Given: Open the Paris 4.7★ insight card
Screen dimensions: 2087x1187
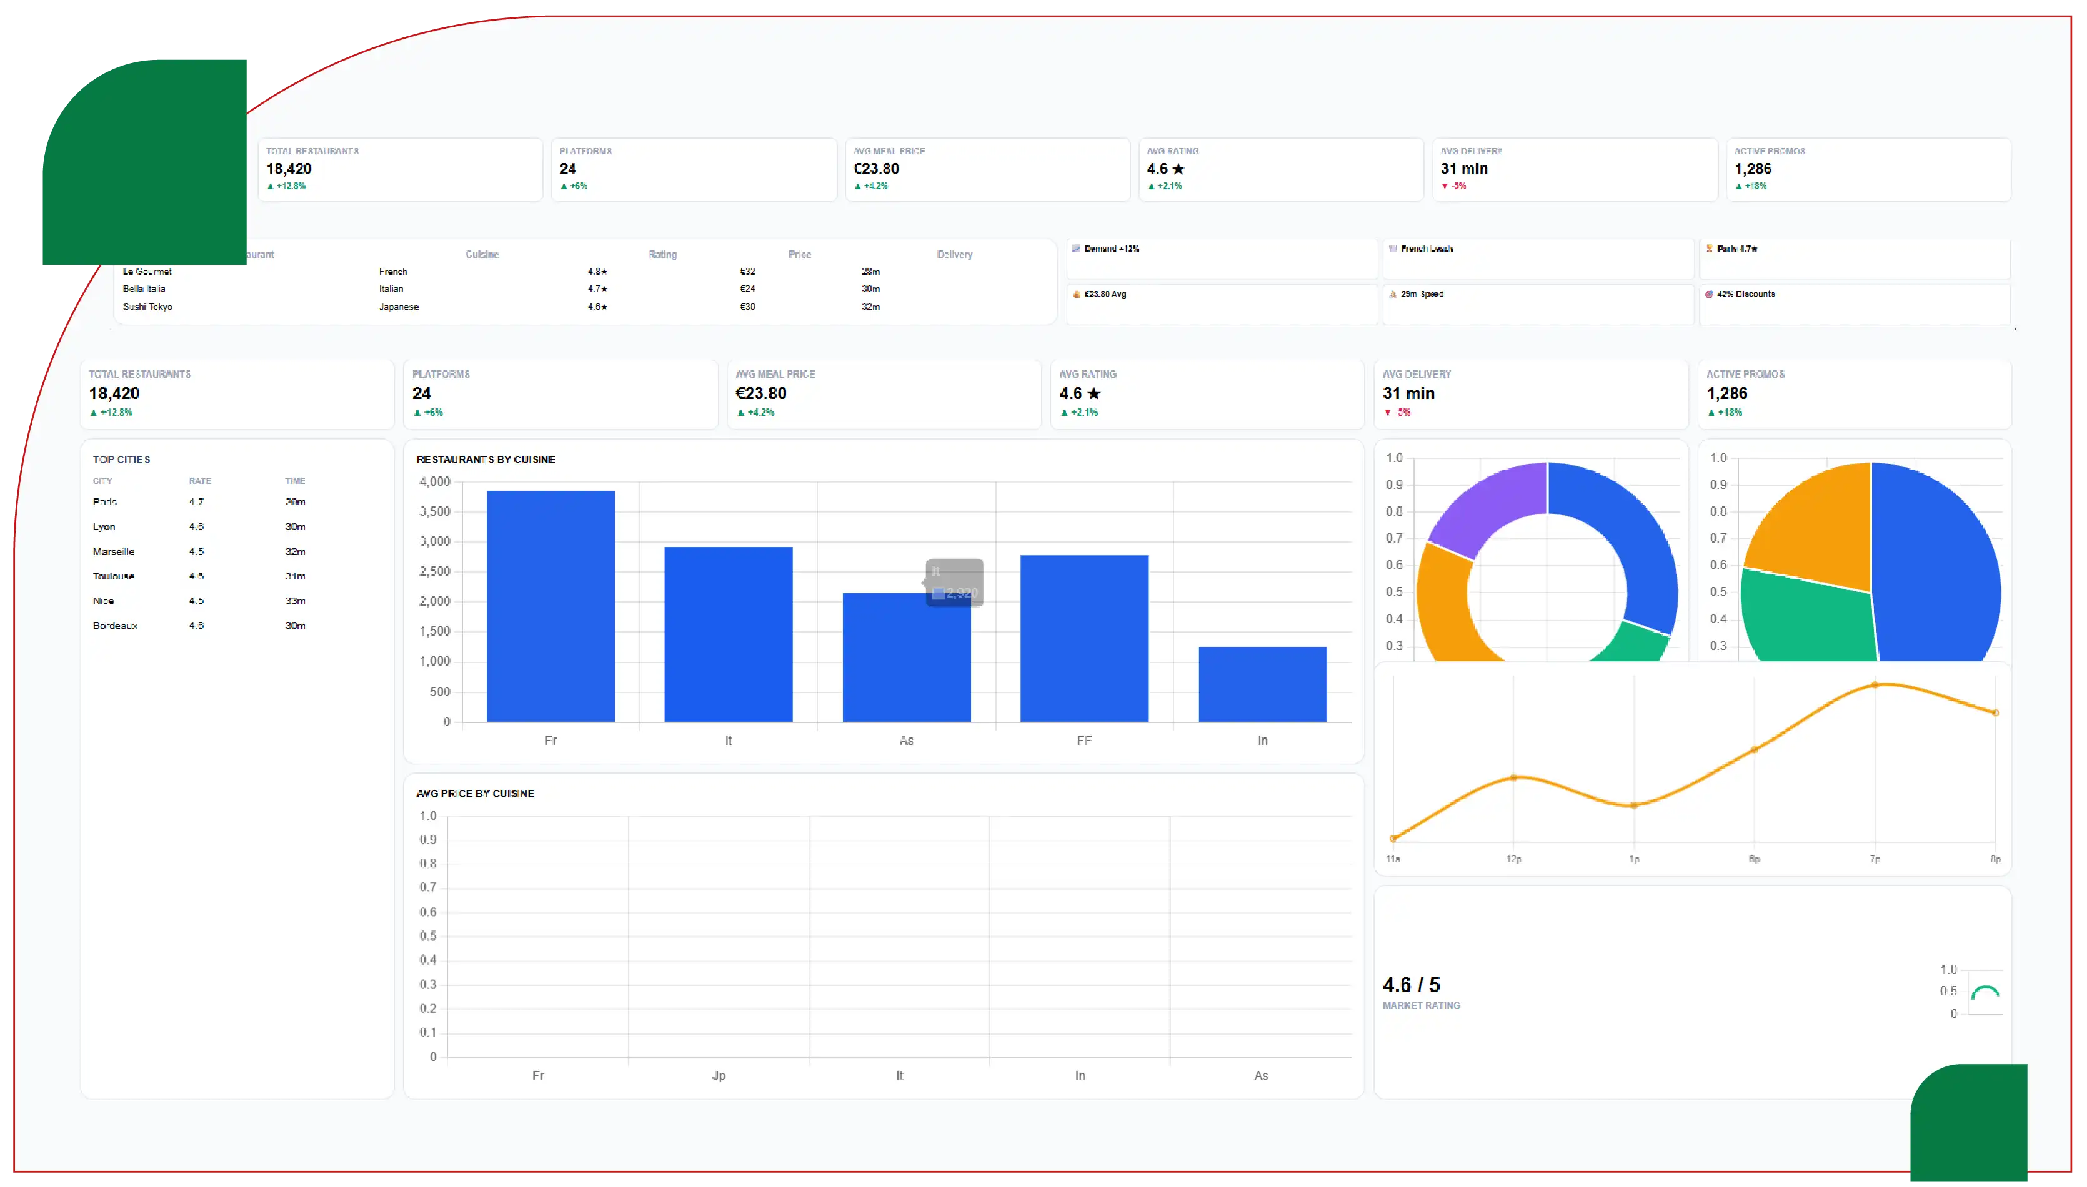Looking at the screenshot, I should point(1855,259).
